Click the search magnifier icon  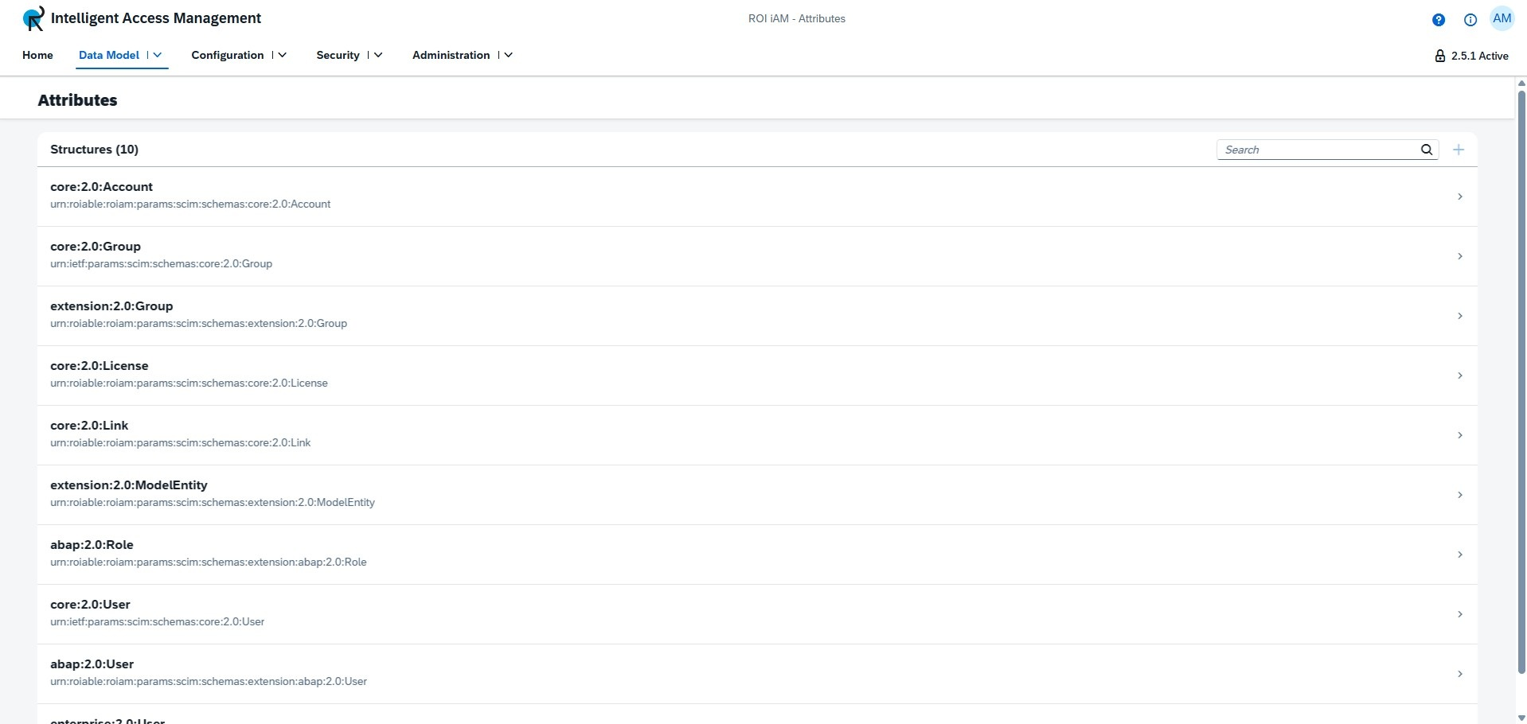click(1426, 150)
